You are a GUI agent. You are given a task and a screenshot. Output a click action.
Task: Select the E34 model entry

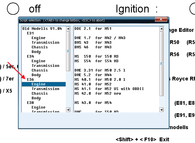coord(30,56)
